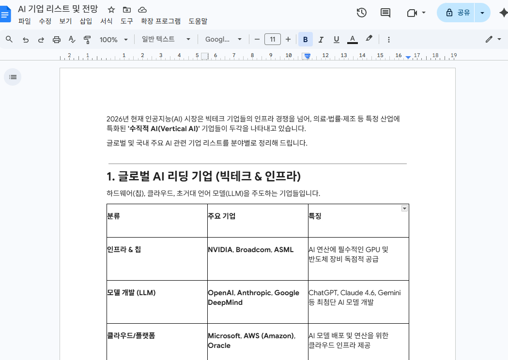This screenshot has width=508, height=360.
Task: Click the AI 모델 배포 및 연산 cell
Action: (x=359, y=342)
